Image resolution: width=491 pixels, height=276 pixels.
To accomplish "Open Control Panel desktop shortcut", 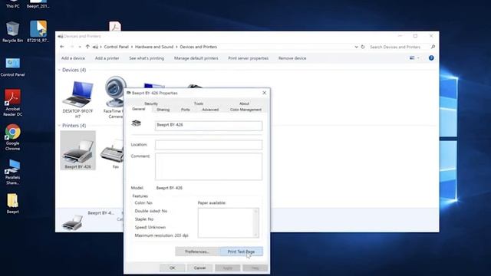I will (x=12, y=67).
